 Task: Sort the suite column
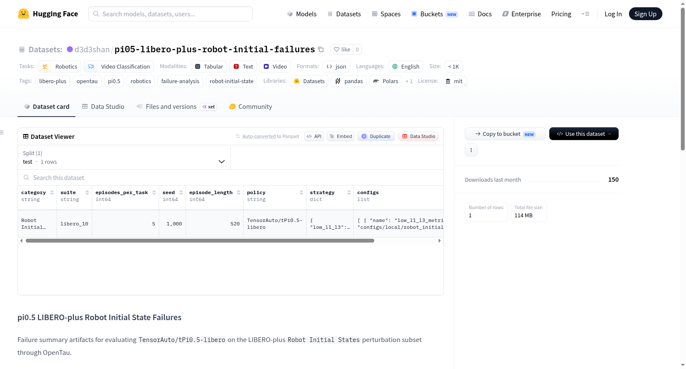(87, 192)
